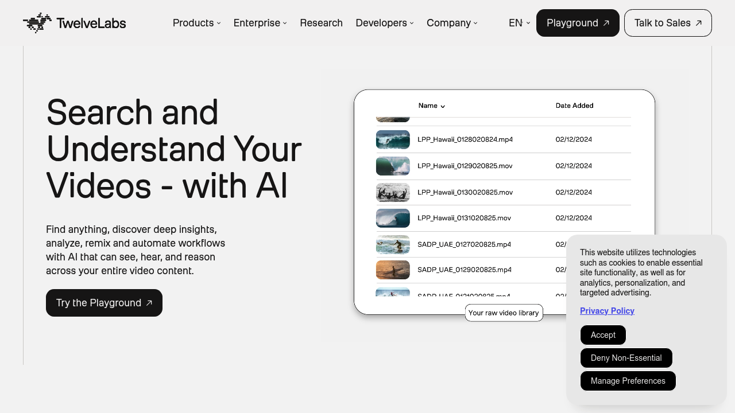Open the Products dropdown menu
Image resolution: width=735 pixels, height=413 pixels.
point(196,23)
